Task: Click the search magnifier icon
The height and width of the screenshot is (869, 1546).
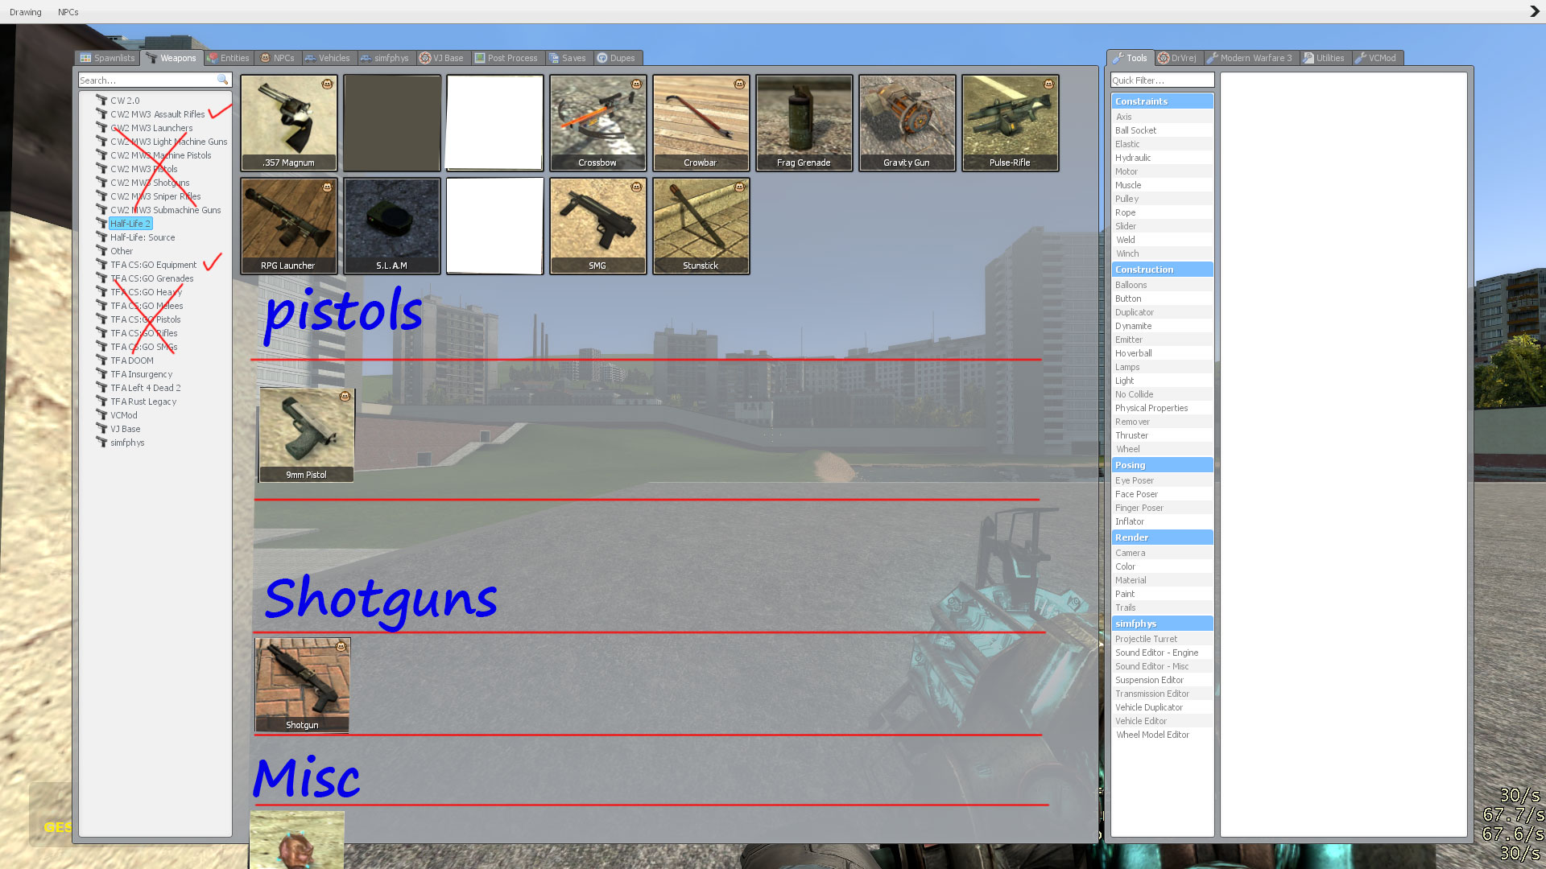Action: [x=222, y=80]
